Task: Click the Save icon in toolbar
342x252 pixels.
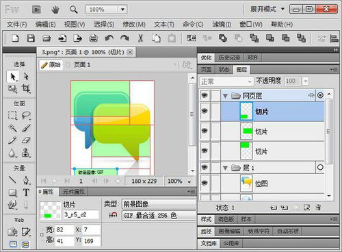Action: (31, 38)
